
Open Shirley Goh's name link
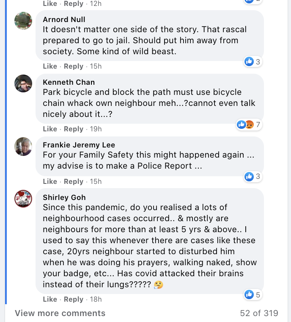(x=64, y=197)
